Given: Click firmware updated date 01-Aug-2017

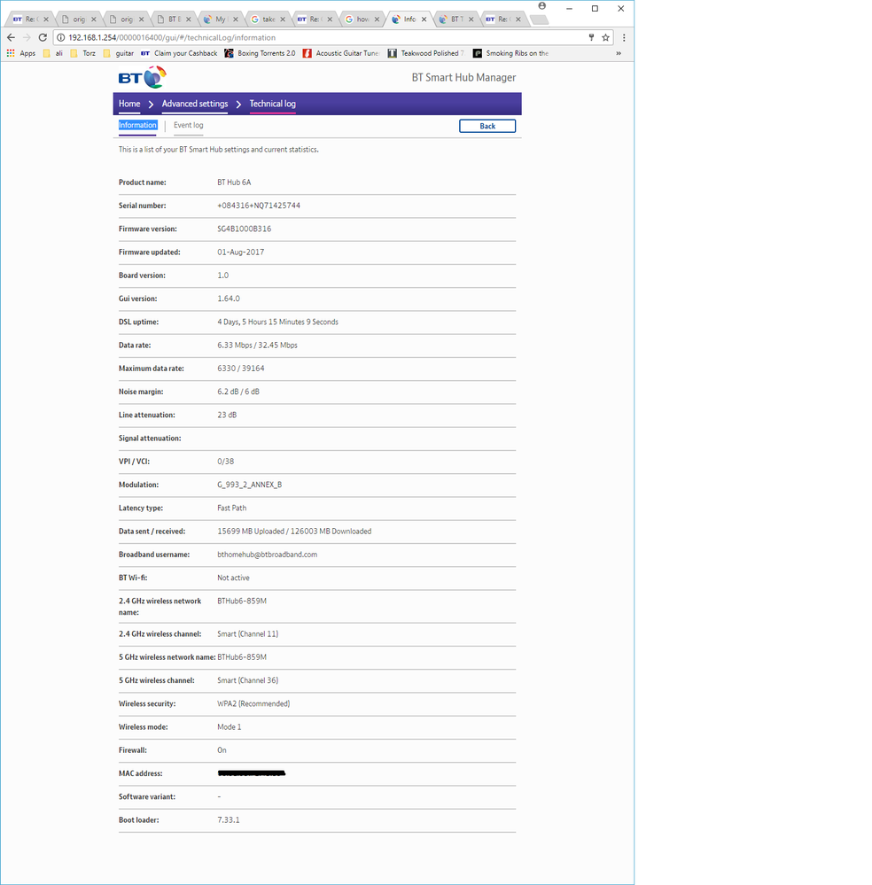Looking at the screenshot, I should click(x=240, y=252).
